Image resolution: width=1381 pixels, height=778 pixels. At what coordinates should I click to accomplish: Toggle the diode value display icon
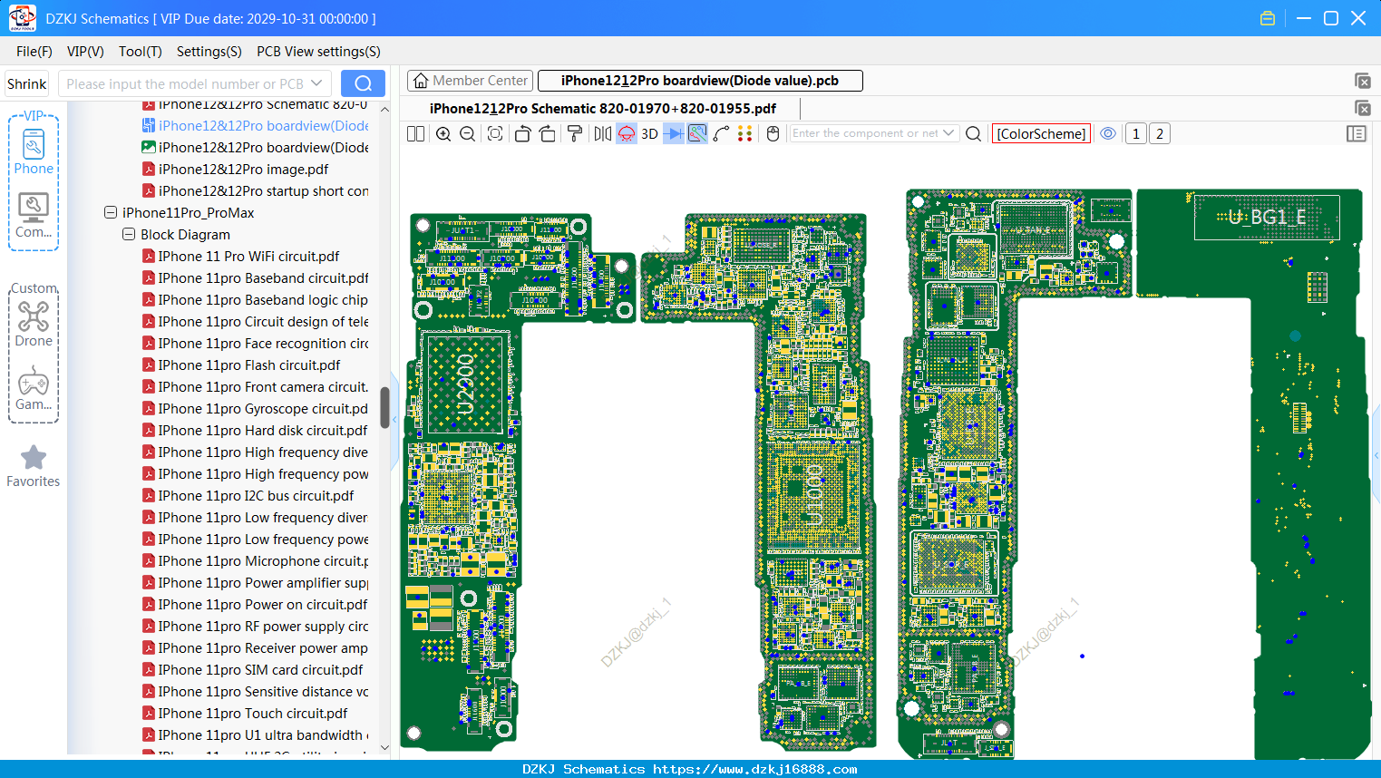(x=674, y=134)
